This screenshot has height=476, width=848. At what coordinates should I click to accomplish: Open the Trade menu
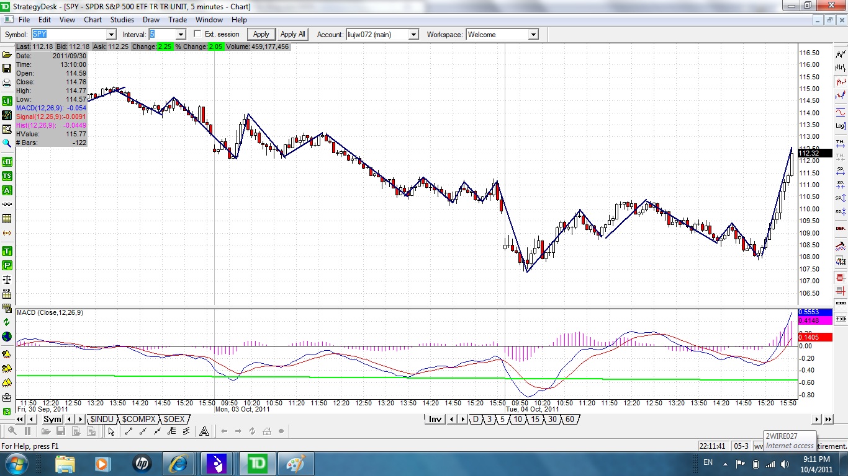click(x=178, y=20)
